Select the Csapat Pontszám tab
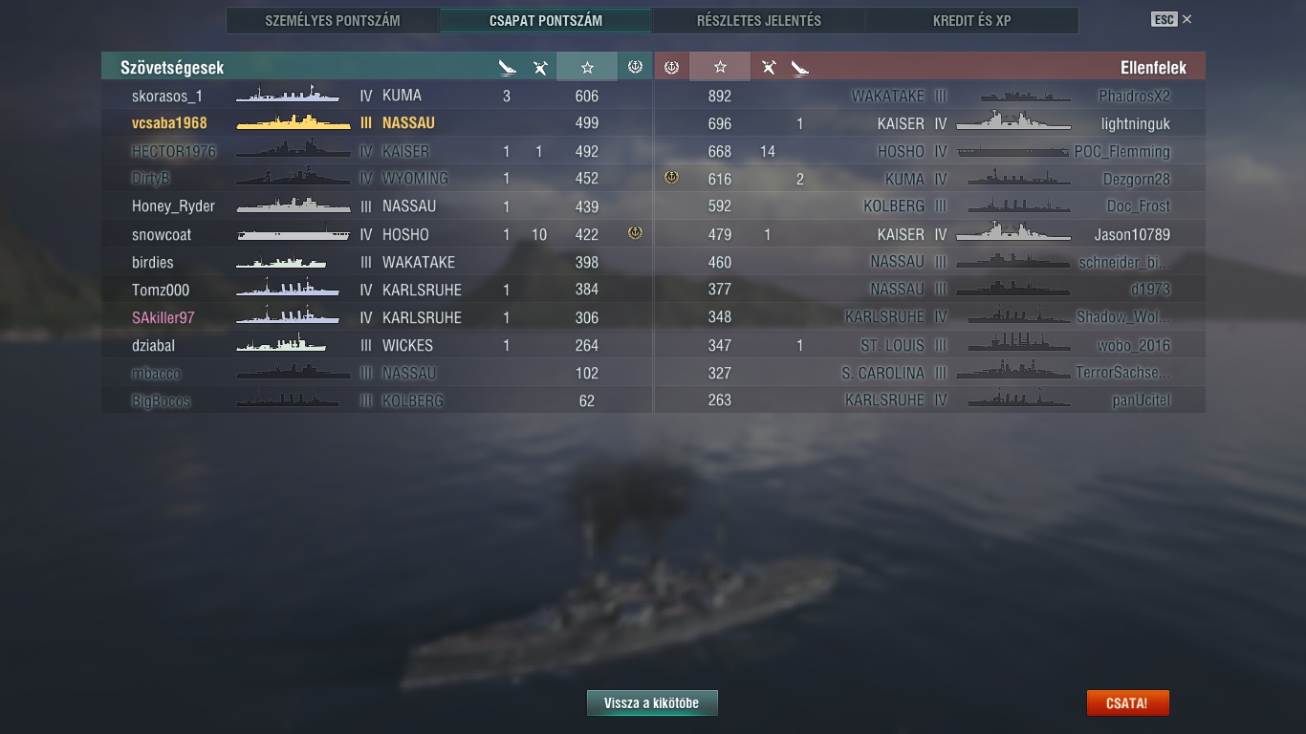Image resolution: width=1306 pixels, height=734 pixels. 546,20
